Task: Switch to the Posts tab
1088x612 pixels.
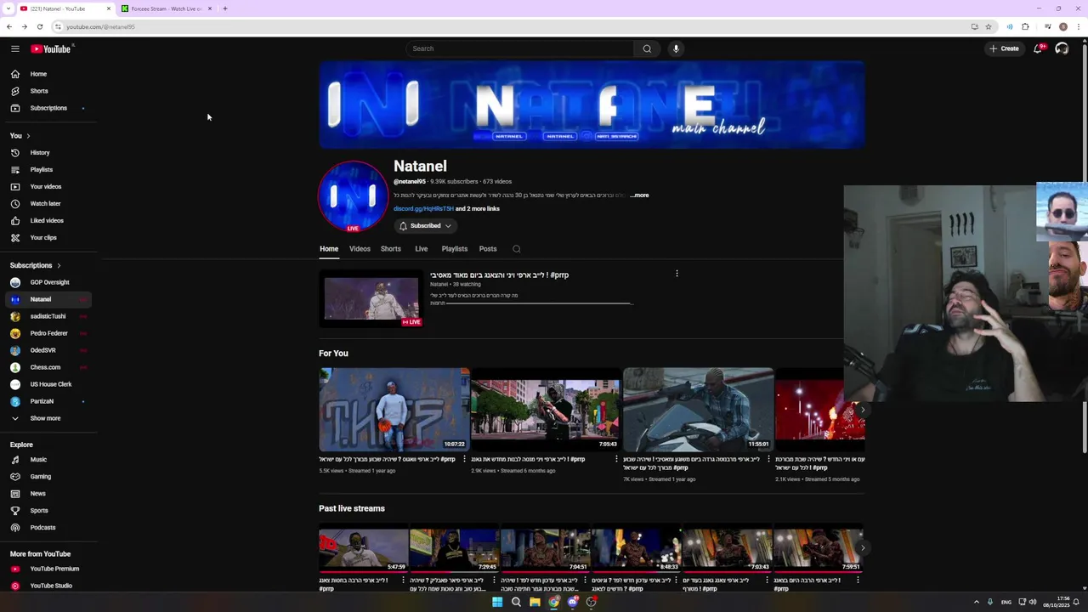Action: click(x=488, y=249)
